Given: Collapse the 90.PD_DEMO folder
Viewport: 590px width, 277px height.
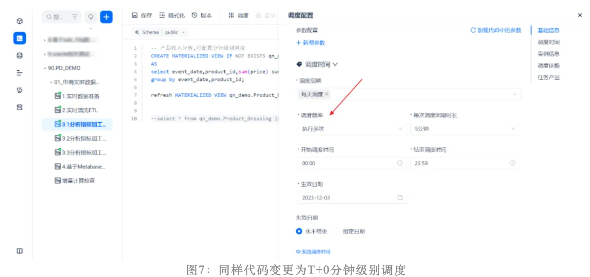Looking at the screenshot, I should point(45,68).
